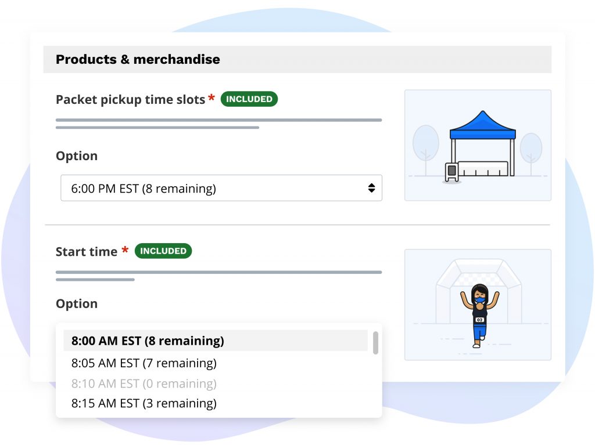Click the Packet pickup time slots label

click(130, 100)
